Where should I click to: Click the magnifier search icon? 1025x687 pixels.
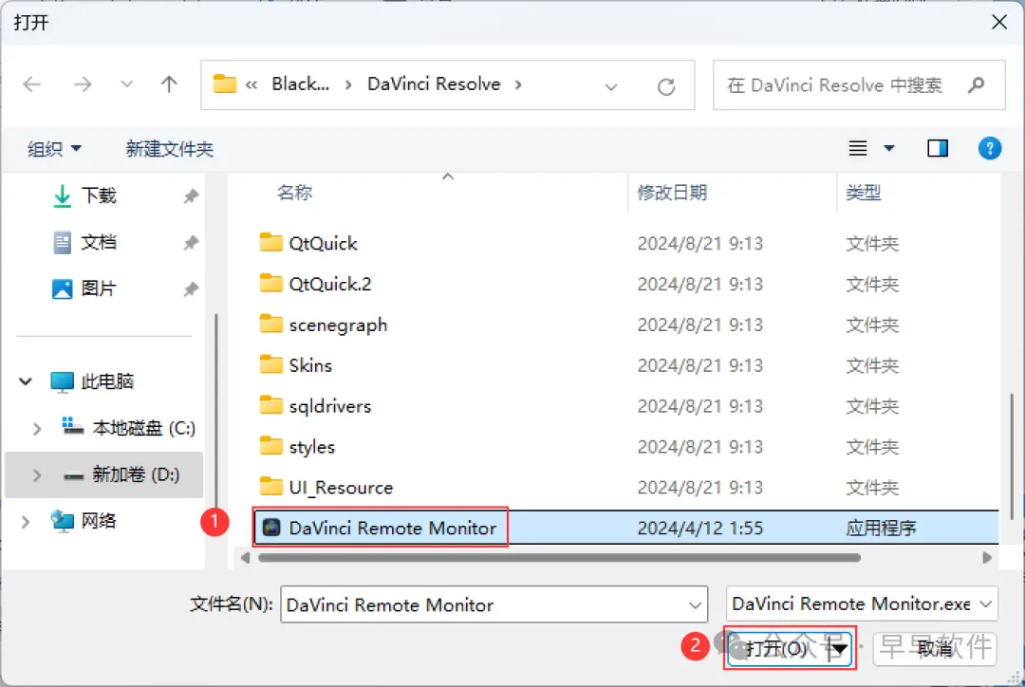(x=976, y=85)
